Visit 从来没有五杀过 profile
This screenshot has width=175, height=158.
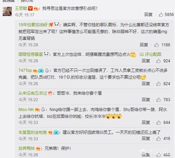(x=33, y=93)
